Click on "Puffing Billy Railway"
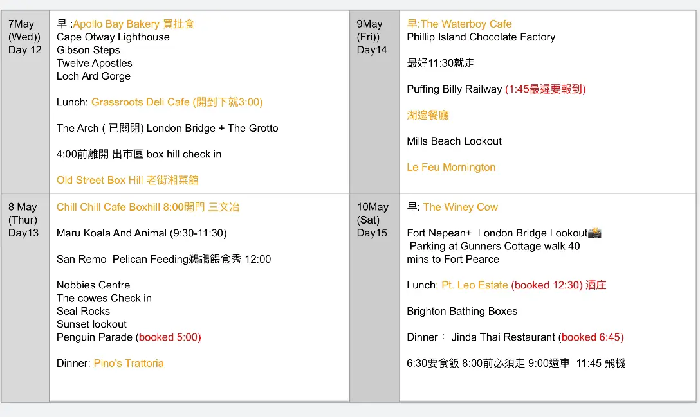The width and height of the screenshot is (700, 417). 454,89
